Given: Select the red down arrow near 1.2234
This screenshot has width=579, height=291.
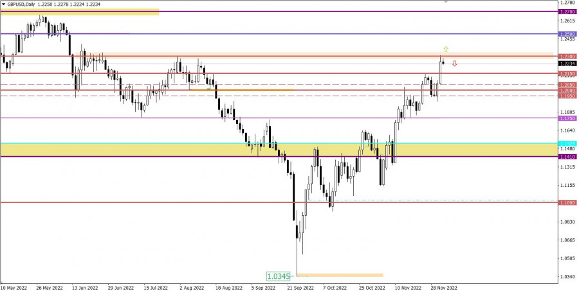Looking at the screenshot, I should click(x=455, y=64).
